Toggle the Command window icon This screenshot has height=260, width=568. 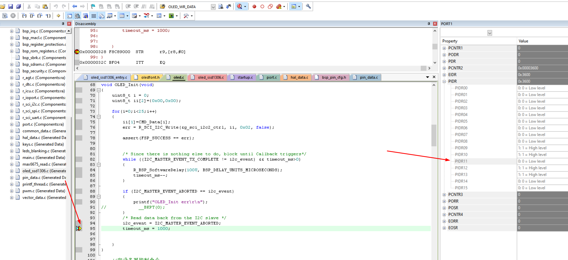(69, 16)
